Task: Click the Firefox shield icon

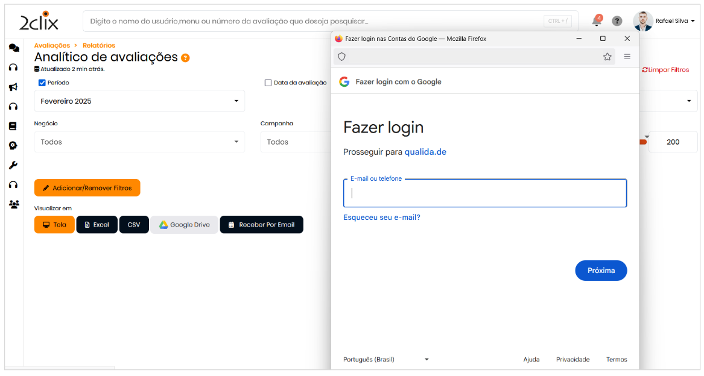Action: 341,57
